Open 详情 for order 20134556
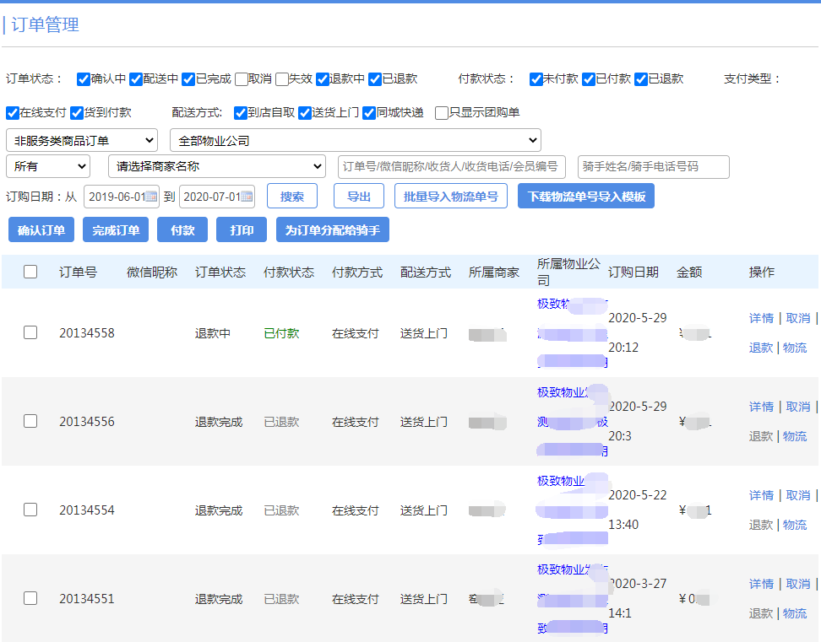The width and height of the screenshot is (821, 642). click(x=761, y=407)
